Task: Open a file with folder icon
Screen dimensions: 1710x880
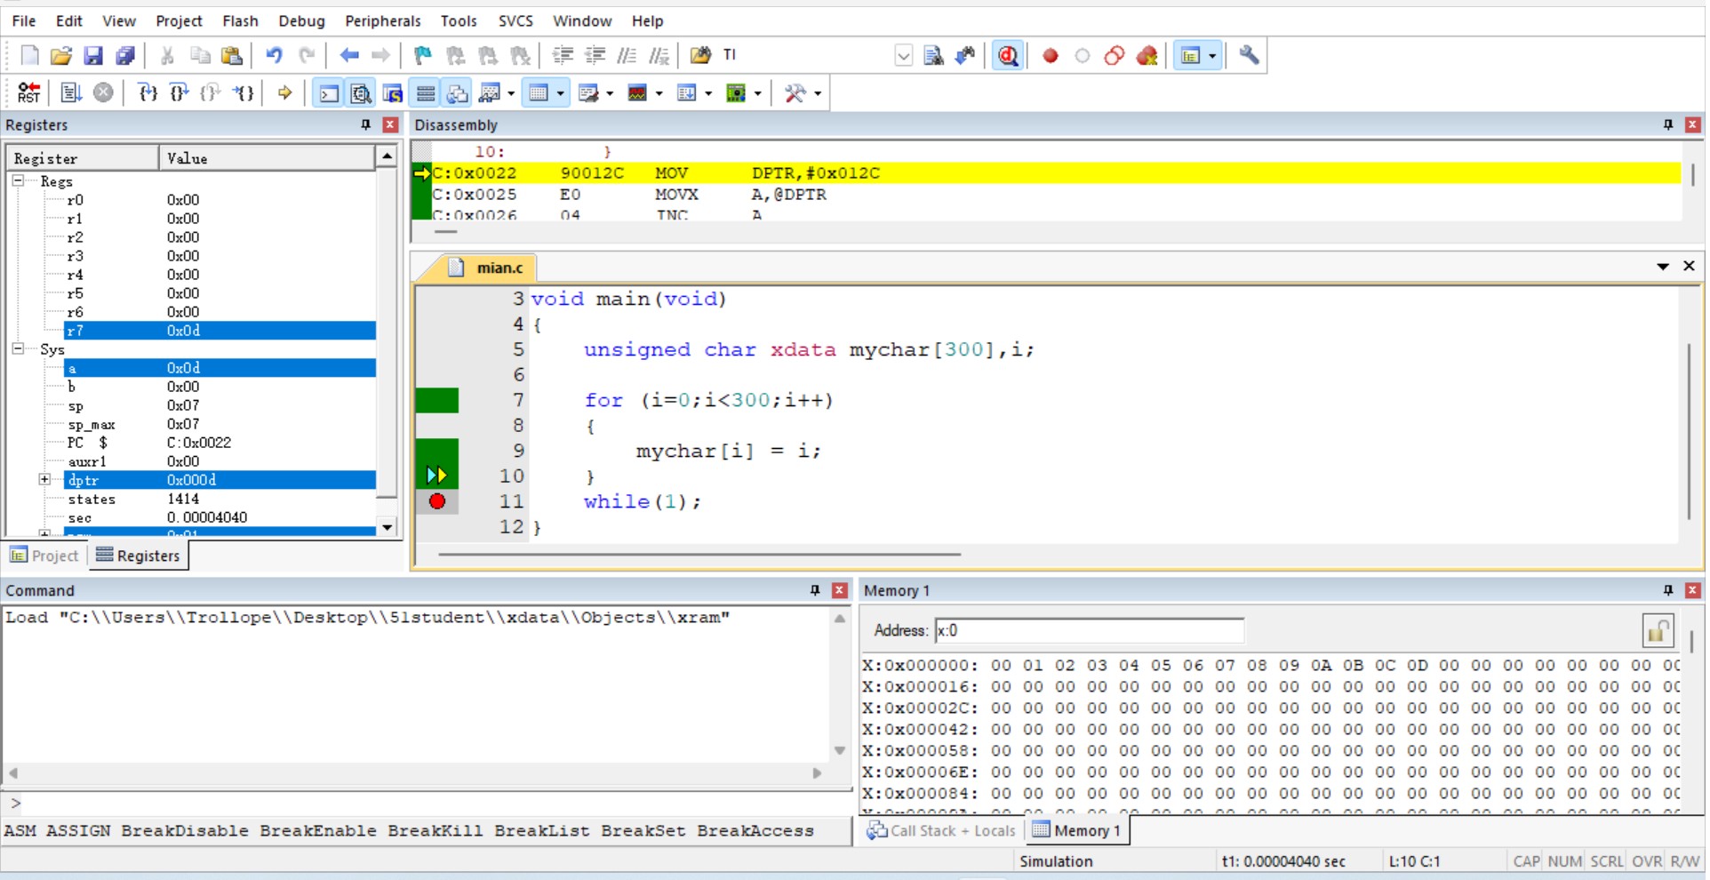Action: click(60, 55)
